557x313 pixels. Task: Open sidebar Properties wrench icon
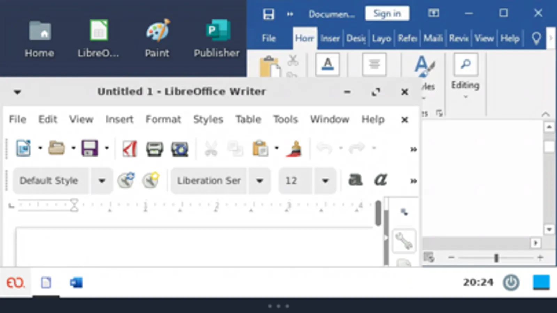pos(404,241)
